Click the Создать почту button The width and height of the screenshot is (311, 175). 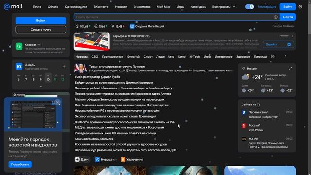point(41,29)
